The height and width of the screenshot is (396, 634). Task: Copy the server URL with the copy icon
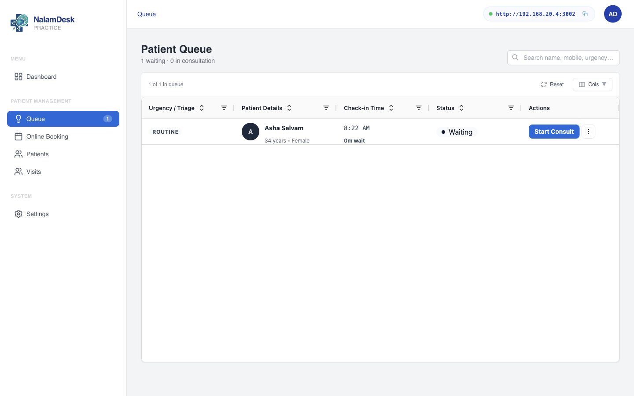[x=585, y=14]
